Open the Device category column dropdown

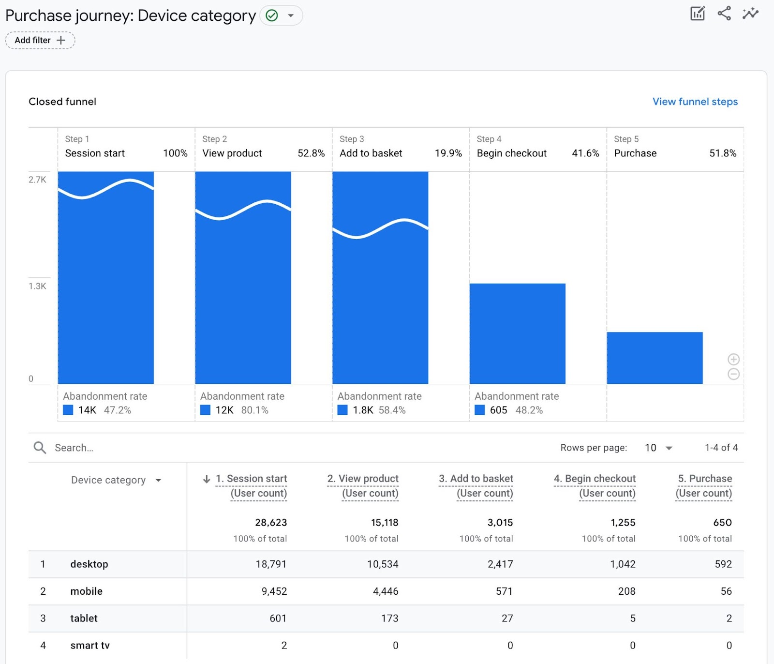(x=158, y=480)
